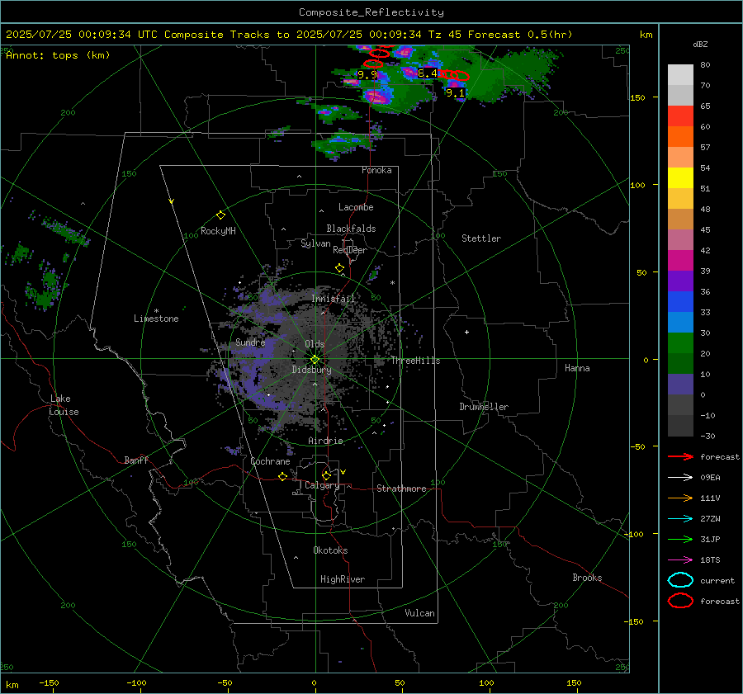
Task: Click the Limestone label
Action: click(x=156, y=319)
